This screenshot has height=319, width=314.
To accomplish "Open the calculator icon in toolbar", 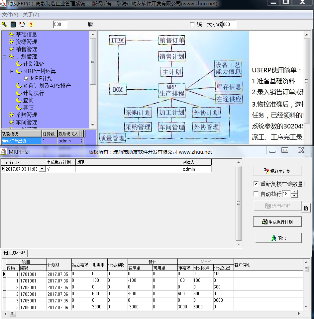I will click(13, 24).
